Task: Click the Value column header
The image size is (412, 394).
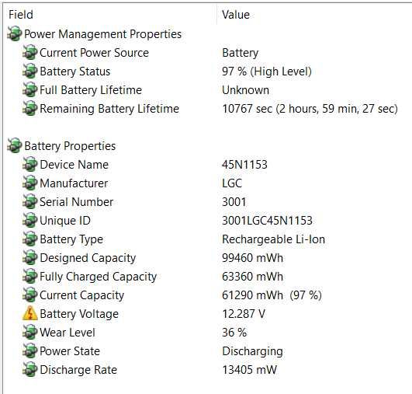Action: [x=236, y=15]
